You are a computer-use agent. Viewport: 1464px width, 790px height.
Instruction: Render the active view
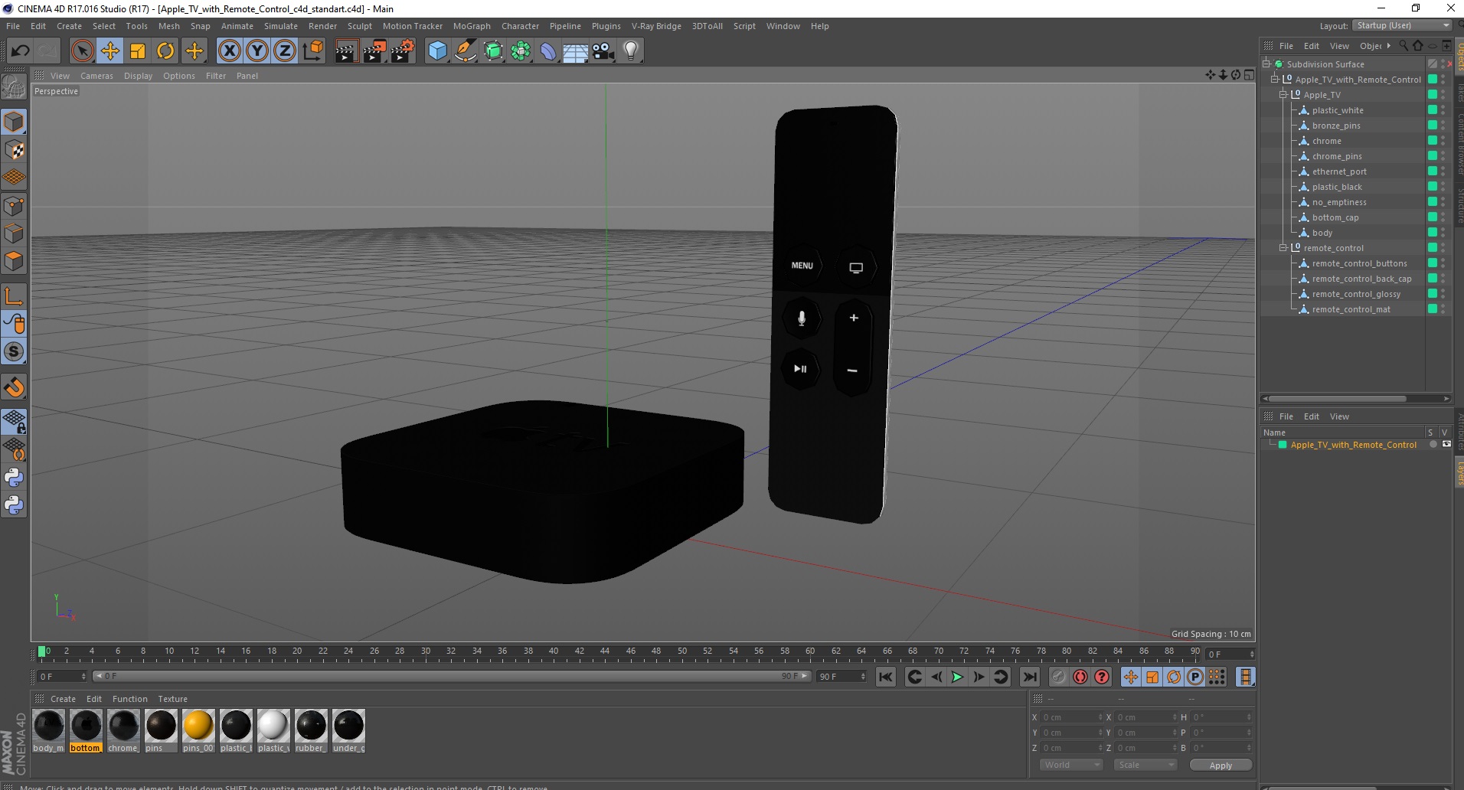[346, 51]
